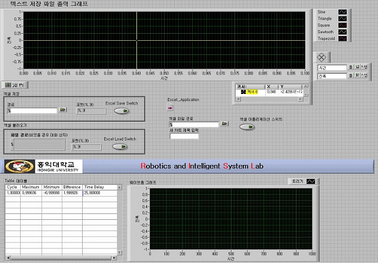The image size is (378, 263).
Task: Click the 시간 axis name field
Action: tap(332, 68)
